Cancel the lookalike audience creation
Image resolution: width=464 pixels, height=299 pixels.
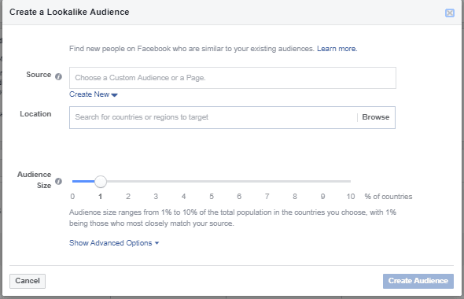tap(28, 281)
